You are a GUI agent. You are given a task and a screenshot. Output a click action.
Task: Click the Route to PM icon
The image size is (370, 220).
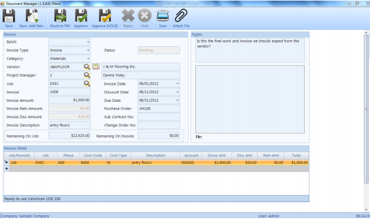tap(60, 16)
